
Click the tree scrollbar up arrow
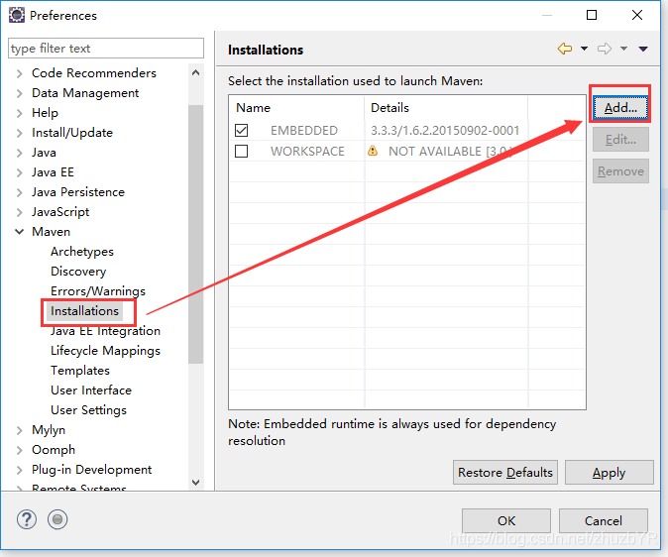(x=195, y=73)
